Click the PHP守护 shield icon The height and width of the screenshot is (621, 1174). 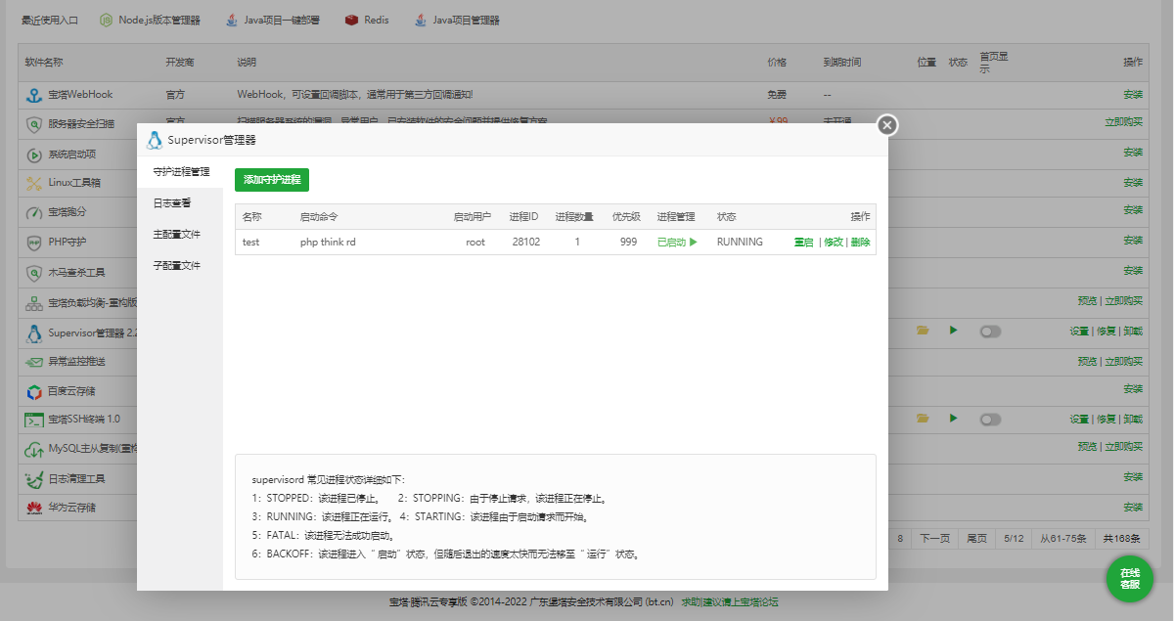(x=33, y=242)
